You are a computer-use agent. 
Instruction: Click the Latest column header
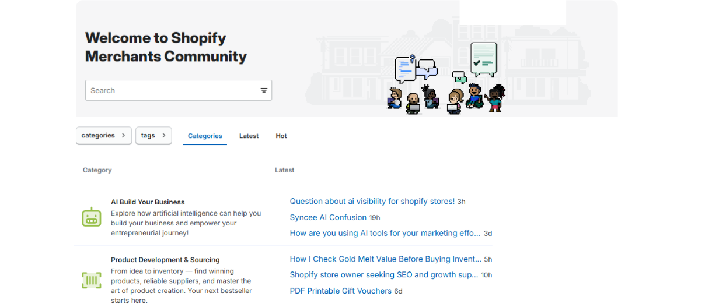pos(284,170)
